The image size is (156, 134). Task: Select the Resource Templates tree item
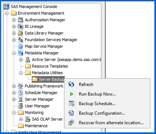click(46, 66)
